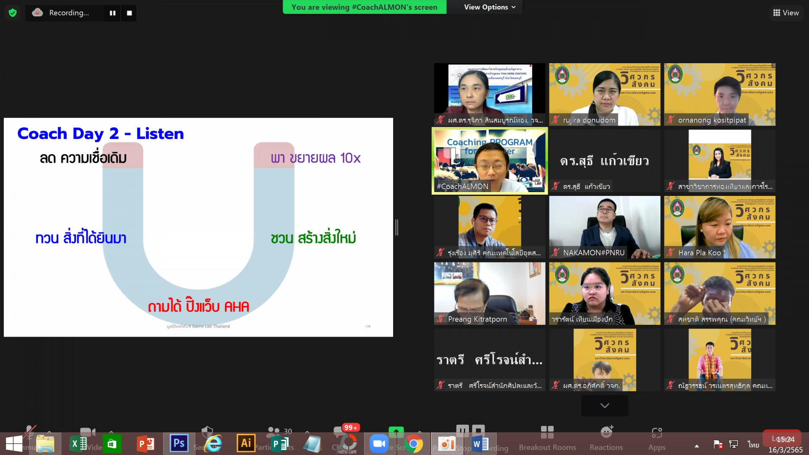The width and height of the screenshot is (809, 455).
Task: Show hidden system tray icons
Action: coord(697,446)
